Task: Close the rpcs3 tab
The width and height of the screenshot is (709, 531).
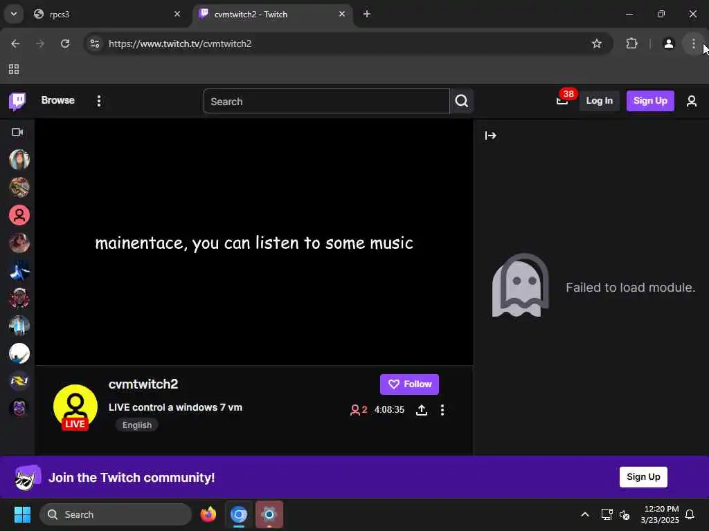Action: tap(177, 14)
